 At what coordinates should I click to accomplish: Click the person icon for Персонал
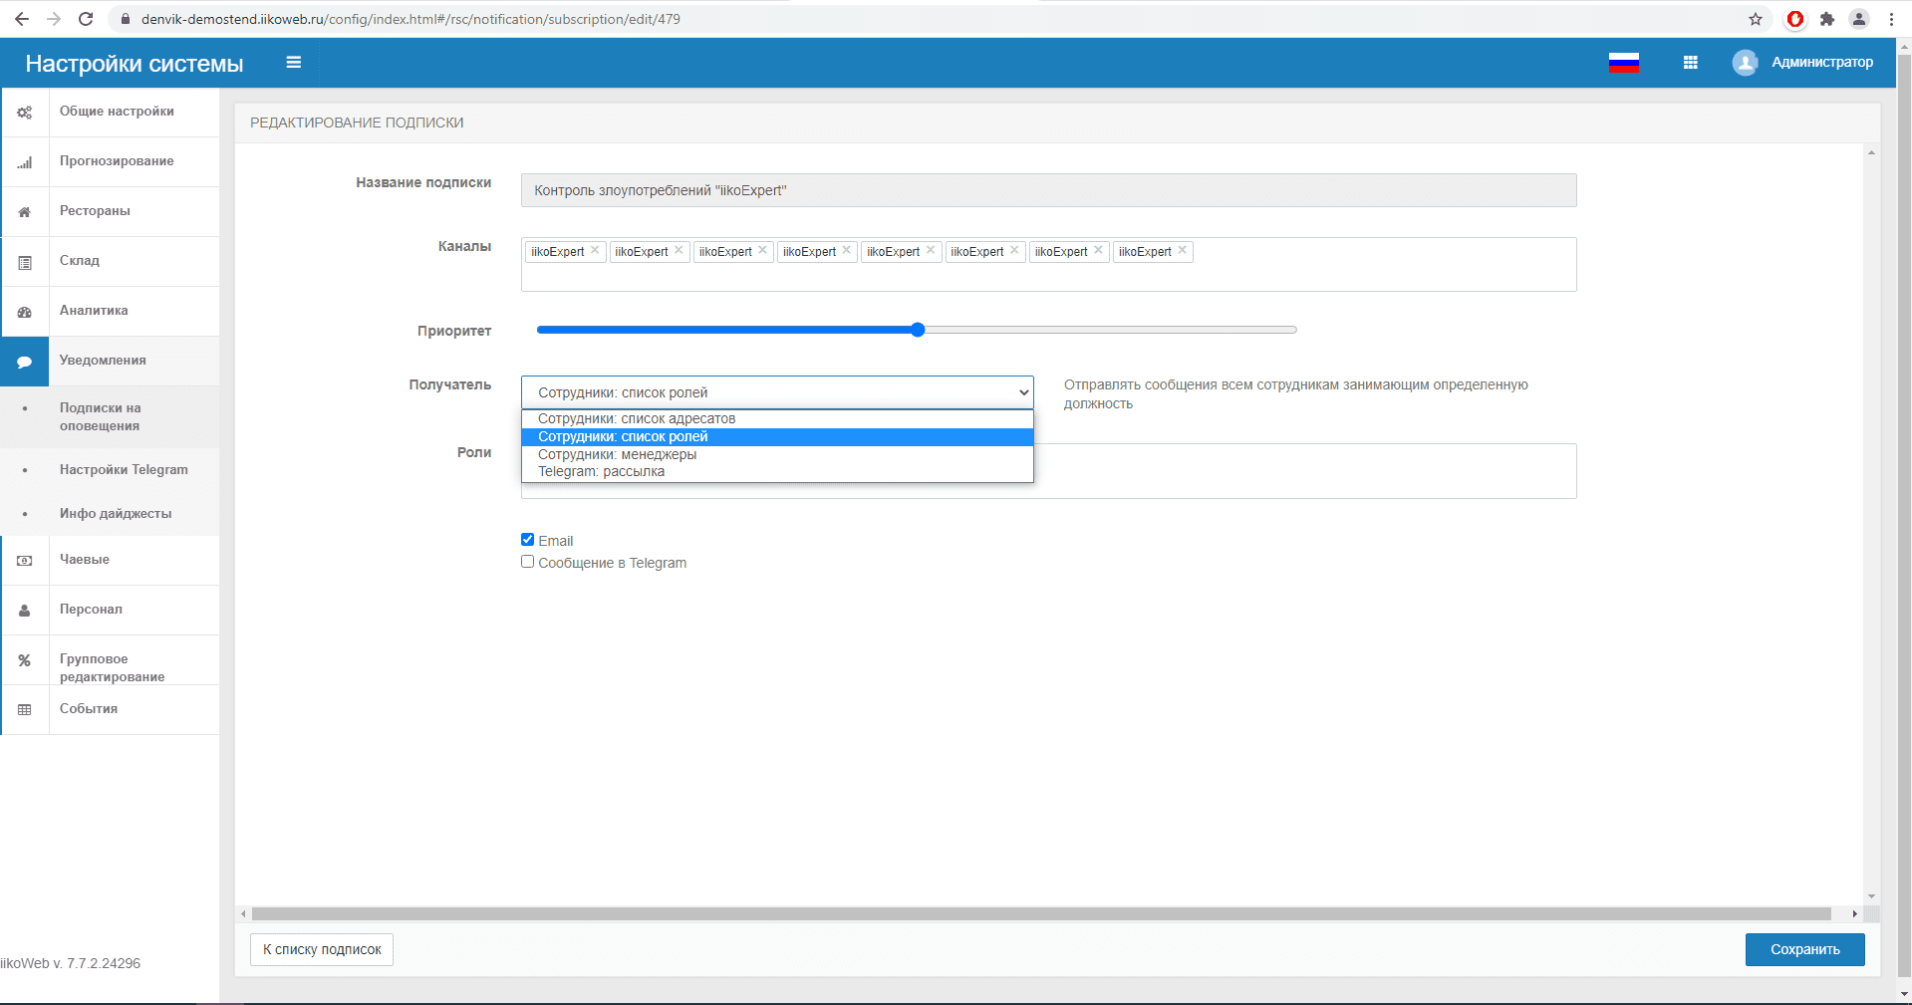[x=25, y=611]
